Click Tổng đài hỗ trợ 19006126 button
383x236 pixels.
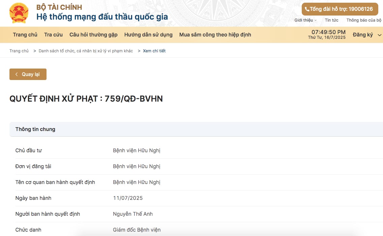[340, 9]
